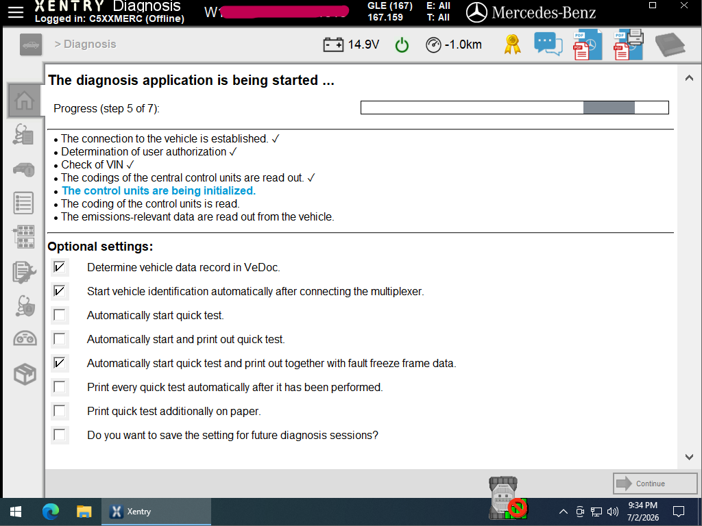Click the scroll down arrow
The image size is (702, 526).
click(689, 457)
